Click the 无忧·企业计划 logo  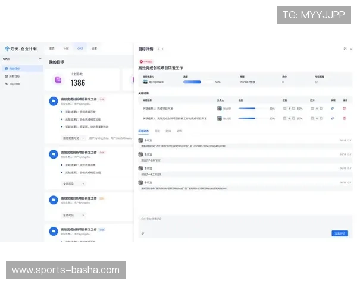click(21, 49)
